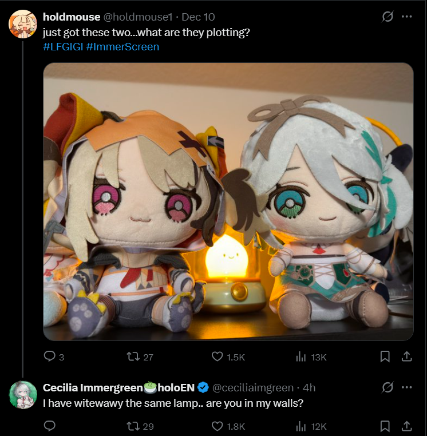Open the #ImmerScreen hashtag
The height and width of the screenshot is (436, 427).
point(122,47)
